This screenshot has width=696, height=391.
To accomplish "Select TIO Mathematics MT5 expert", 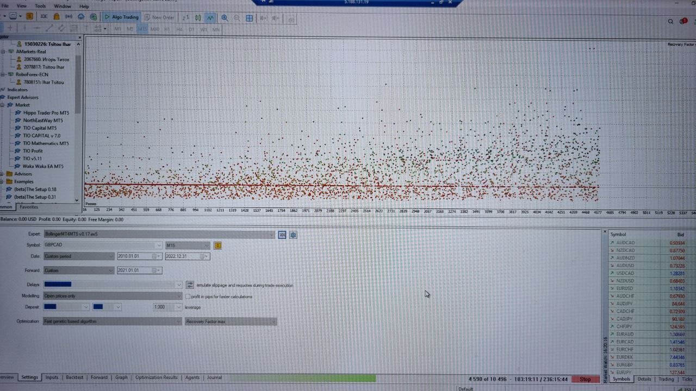I will click(x=46, y=143).
